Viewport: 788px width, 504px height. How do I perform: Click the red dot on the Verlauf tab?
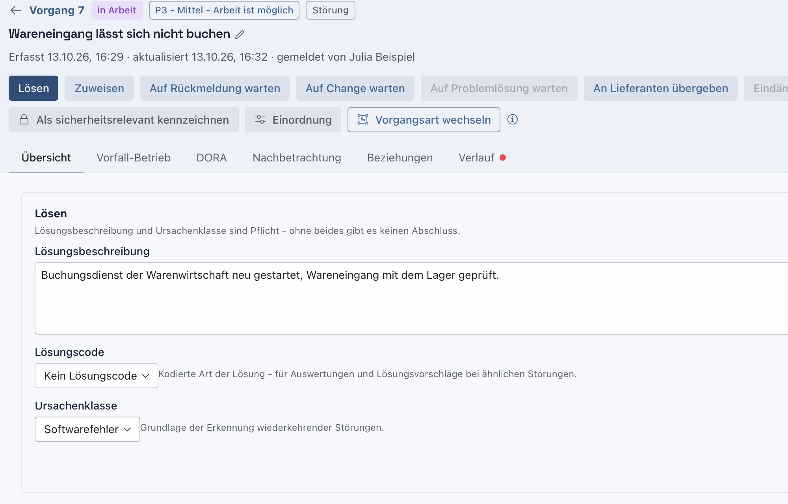pos(503,157)
